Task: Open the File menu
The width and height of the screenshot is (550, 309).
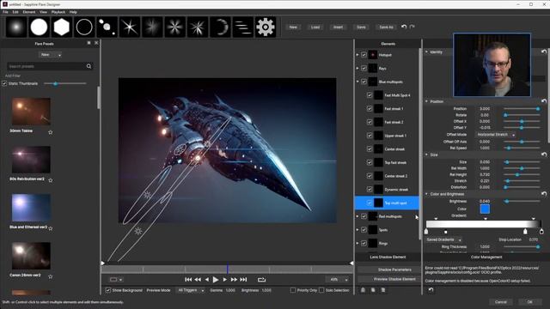Action: [5, 12]
